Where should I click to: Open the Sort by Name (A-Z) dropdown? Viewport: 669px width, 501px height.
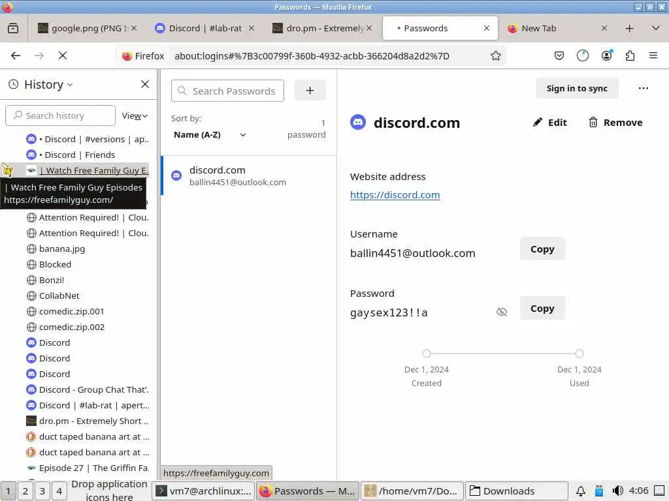click(x=210, y=135)
